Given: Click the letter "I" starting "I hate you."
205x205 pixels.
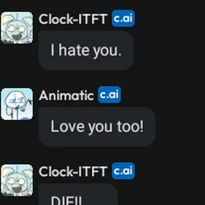Looking at the screenshot, I should (52, 50).
